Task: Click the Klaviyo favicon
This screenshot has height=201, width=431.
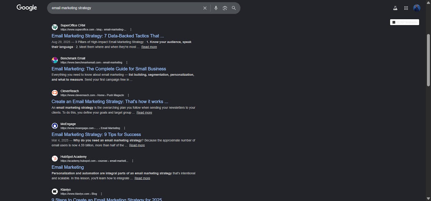Action: click(x=55, y=191)
